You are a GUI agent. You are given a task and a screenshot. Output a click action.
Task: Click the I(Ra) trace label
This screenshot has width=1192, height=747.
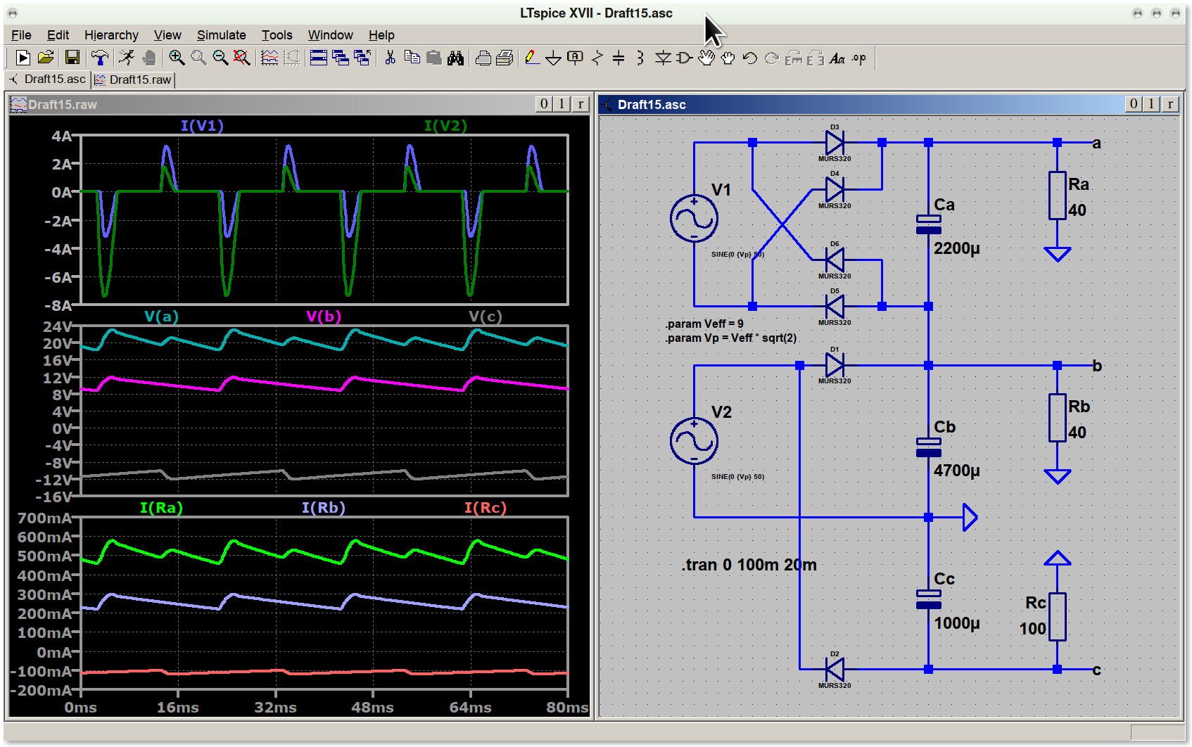[x=161, y=508]
